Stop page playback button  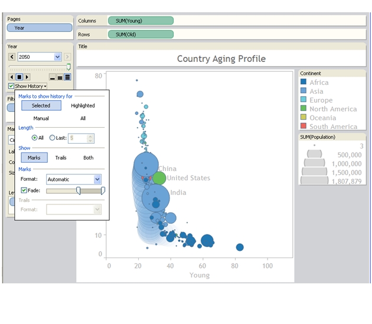coord(19,77)
